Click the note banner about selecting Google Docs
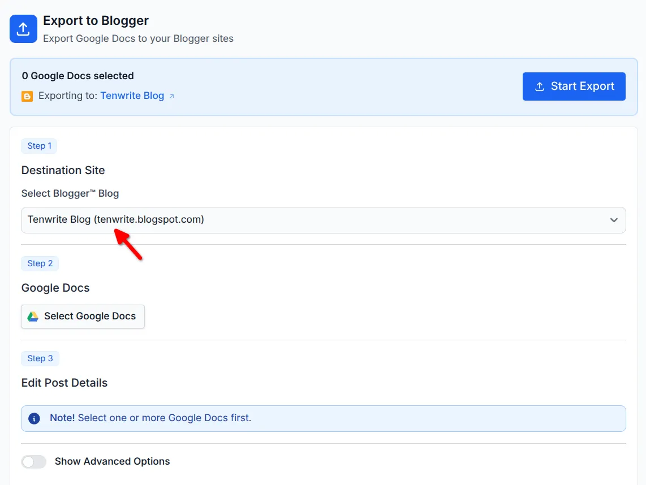The image size is (646, 485). tap(324, 418)
